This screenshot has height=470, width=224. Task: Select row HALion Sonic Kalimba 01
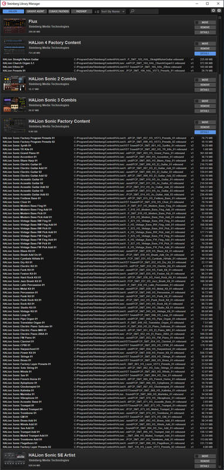[109, 390]
